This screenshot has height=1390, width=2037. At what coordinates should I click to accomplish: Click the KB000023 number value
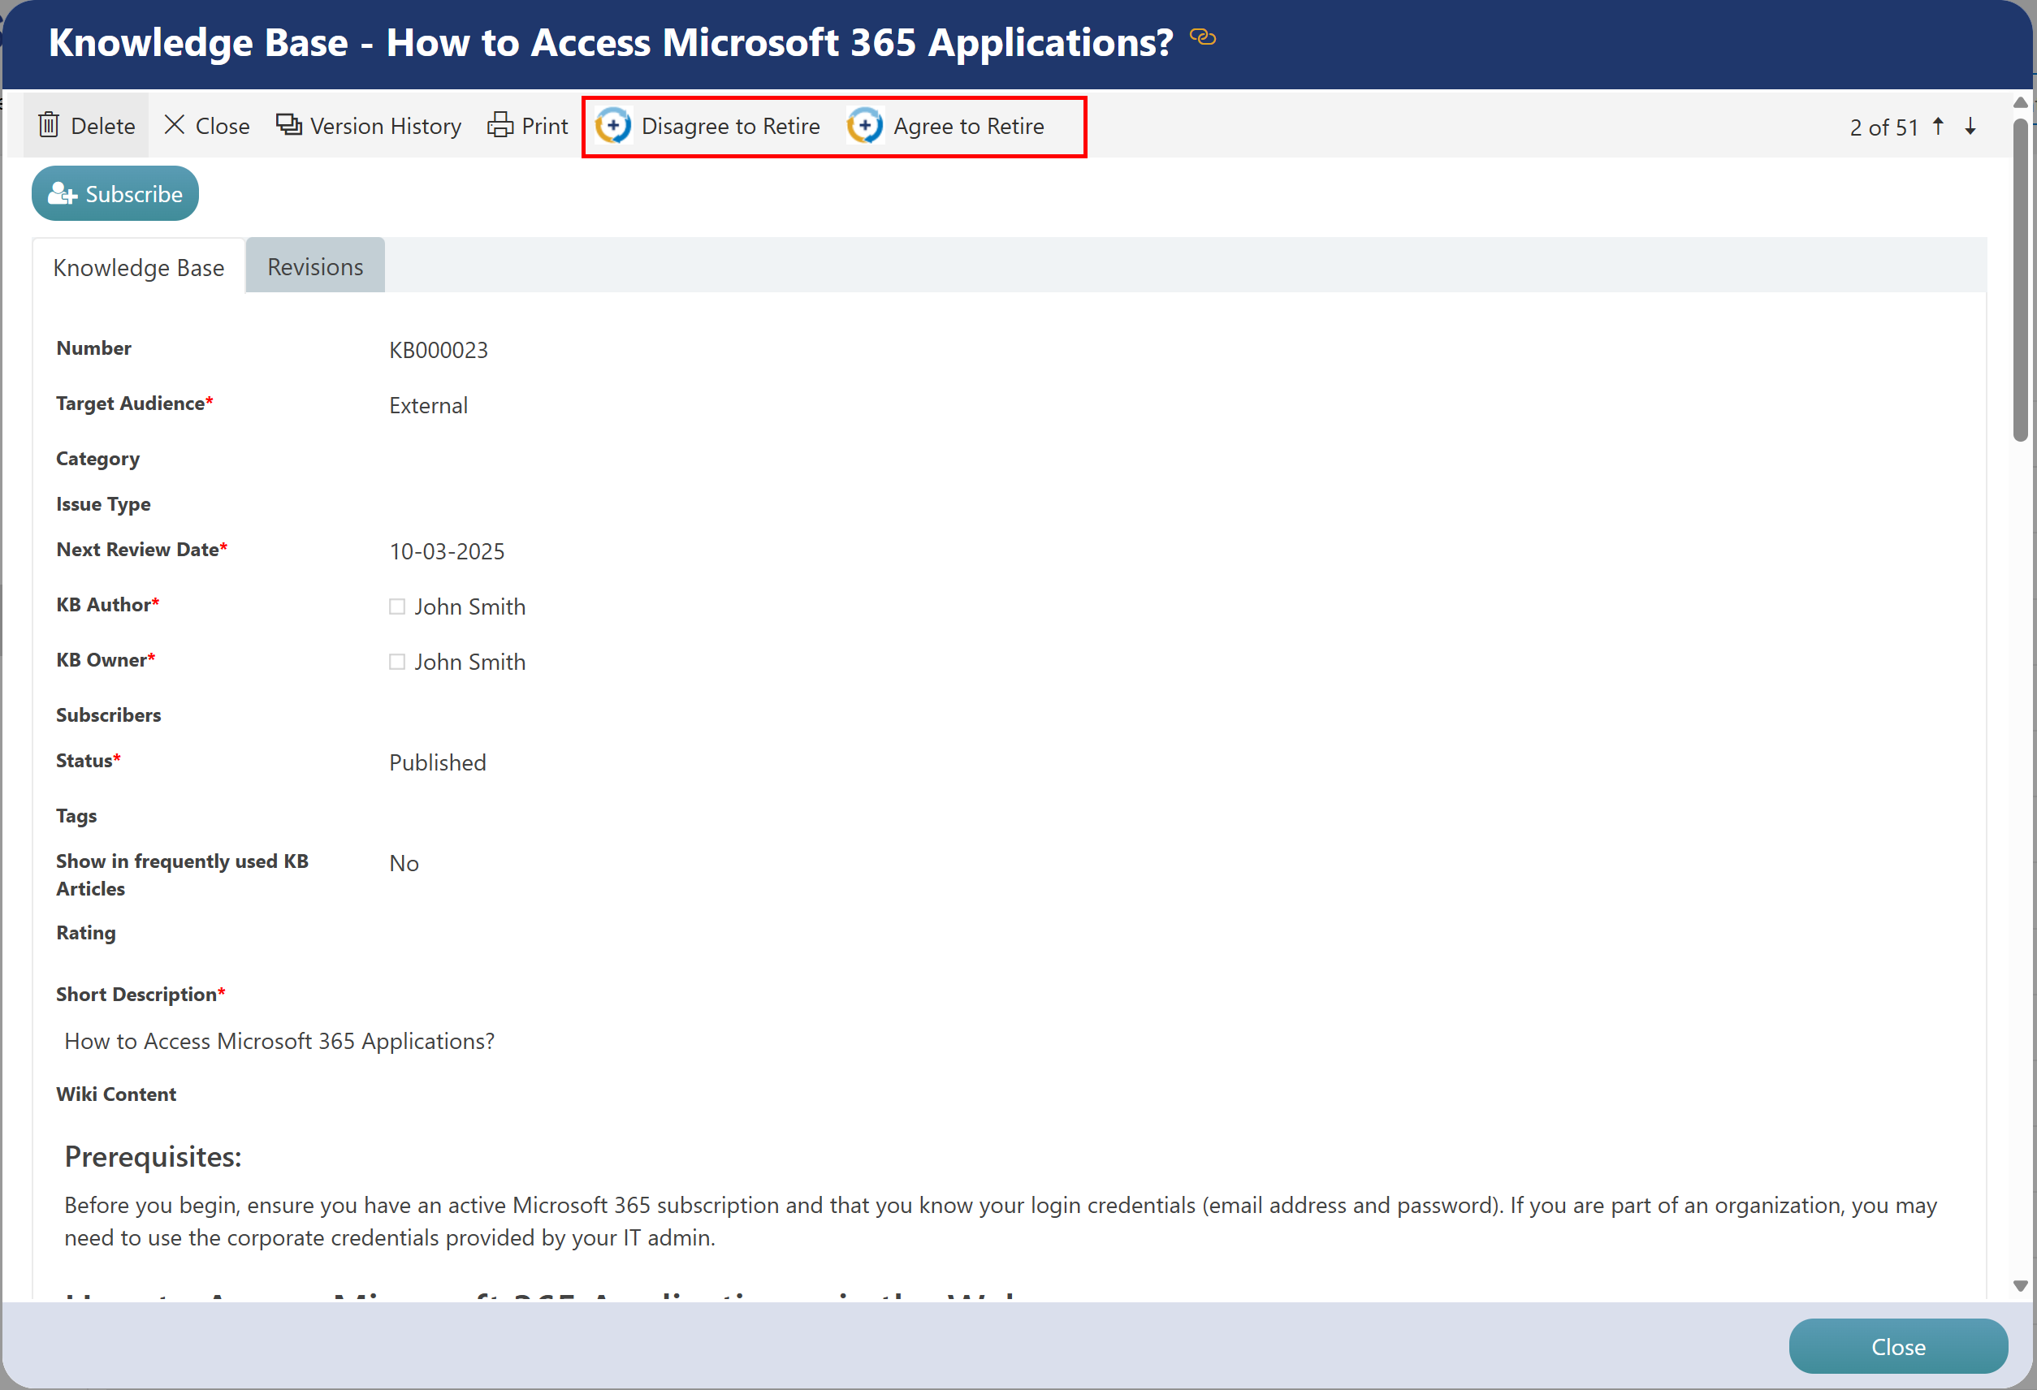point(439,351)
